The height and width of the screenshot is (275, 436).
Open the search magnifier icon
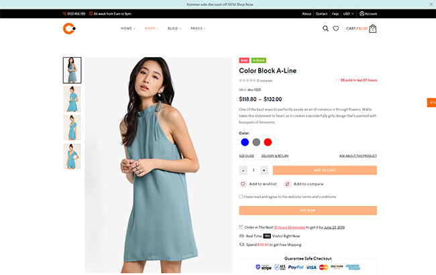(325, 28)
